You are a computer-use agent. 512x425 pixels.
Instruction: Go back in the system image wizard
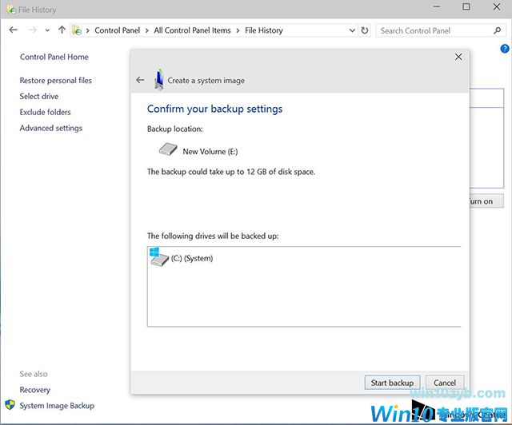(x=140, y=80)
